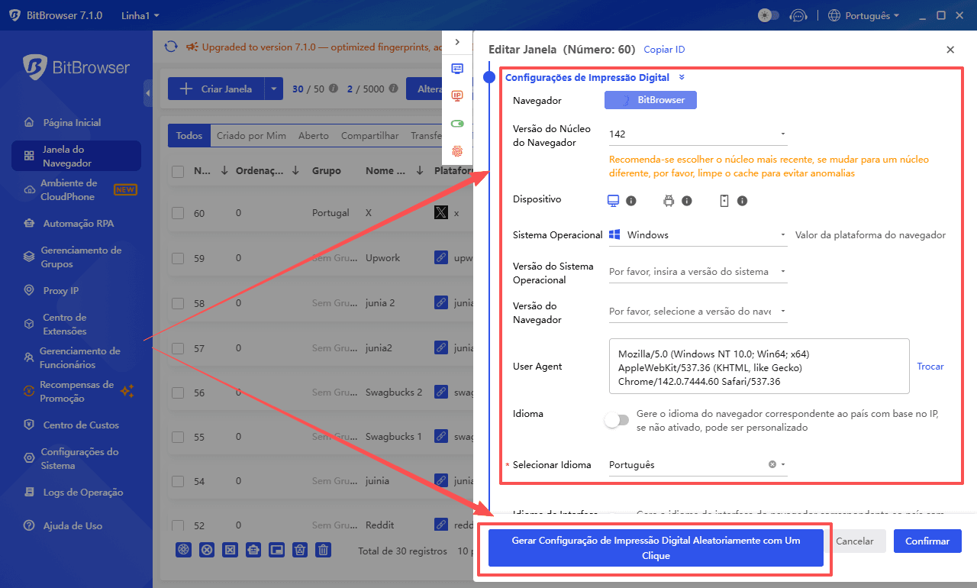Select the fingerprint settings icon in side panel
Screen dimensions: 977x588
457,151
